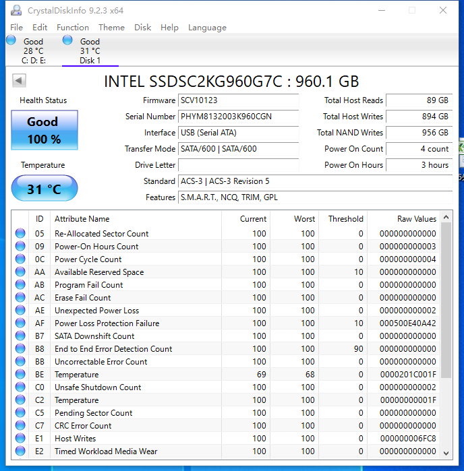464x471 pixels.
Task: Click the Worst column header
Action: (295, 219)
